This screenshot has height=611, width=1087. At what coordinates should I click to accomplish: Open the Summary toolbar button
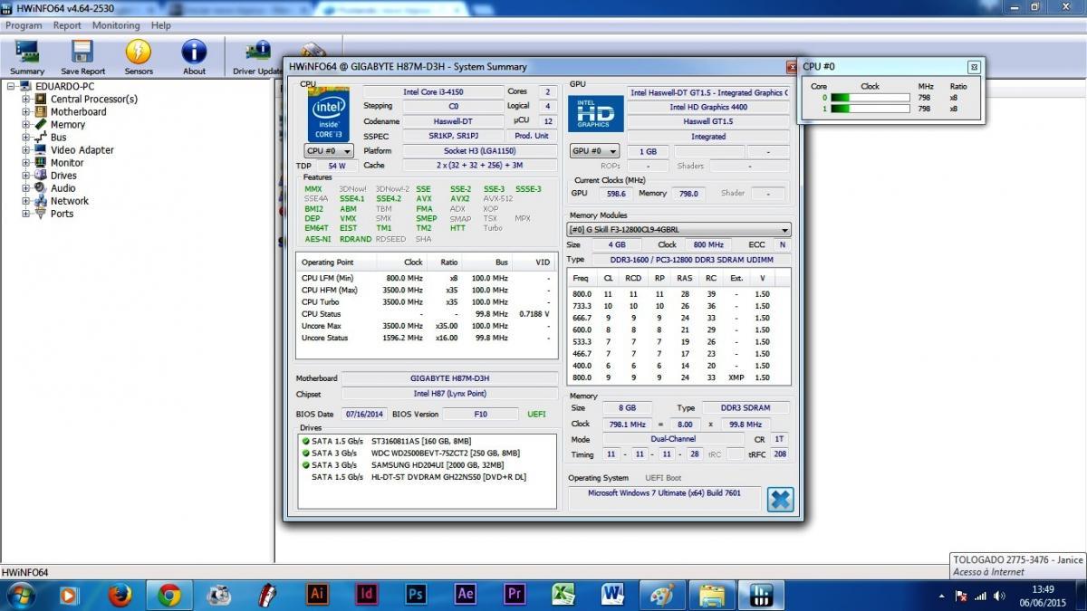click(x=27, y=57)
